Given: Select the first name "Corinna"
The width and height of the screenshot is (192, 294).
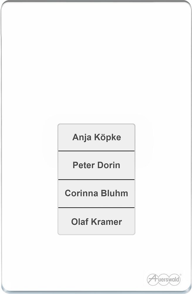Looking at the screenshot, I should click(81, 193).
